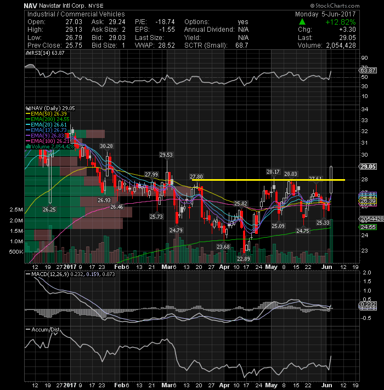The height and width of the screenshot is (390, 384).
Task: Click the 26.25 low price label
Action: click(x=49, y=209)
